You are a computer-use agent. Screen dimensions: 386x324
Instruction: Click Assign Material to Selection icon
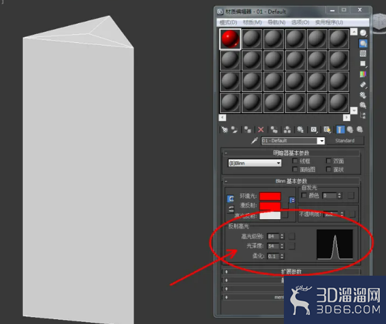click(x=247, y=129)
